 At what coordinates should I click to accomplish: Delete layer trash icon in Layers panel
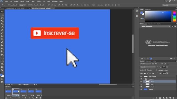click(173, 98)
